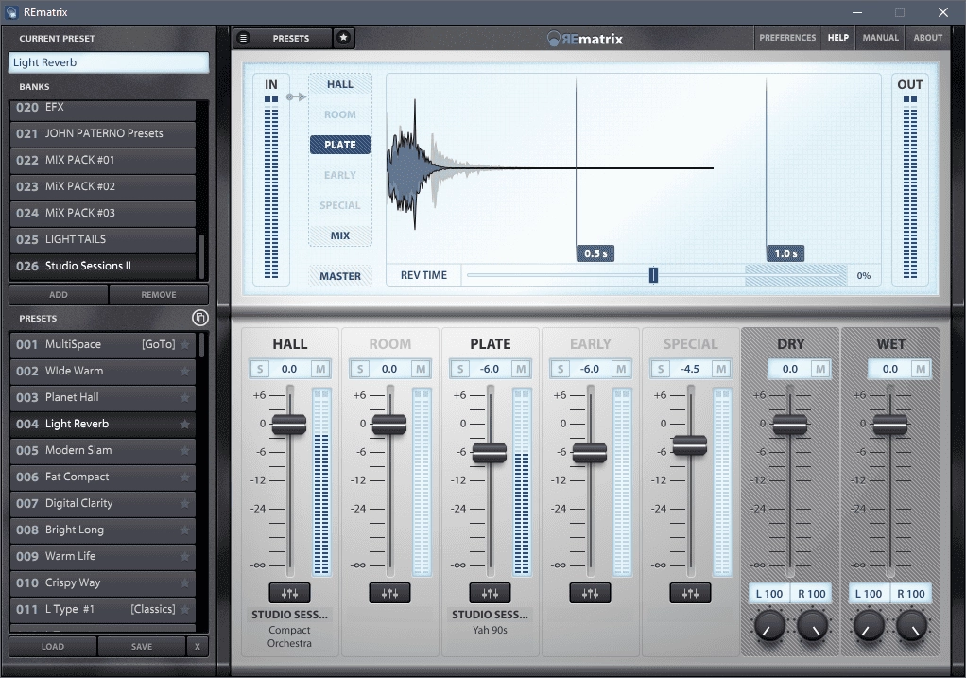Click the ADD bank button
The image size is (966, 678).
click(59, 295)
